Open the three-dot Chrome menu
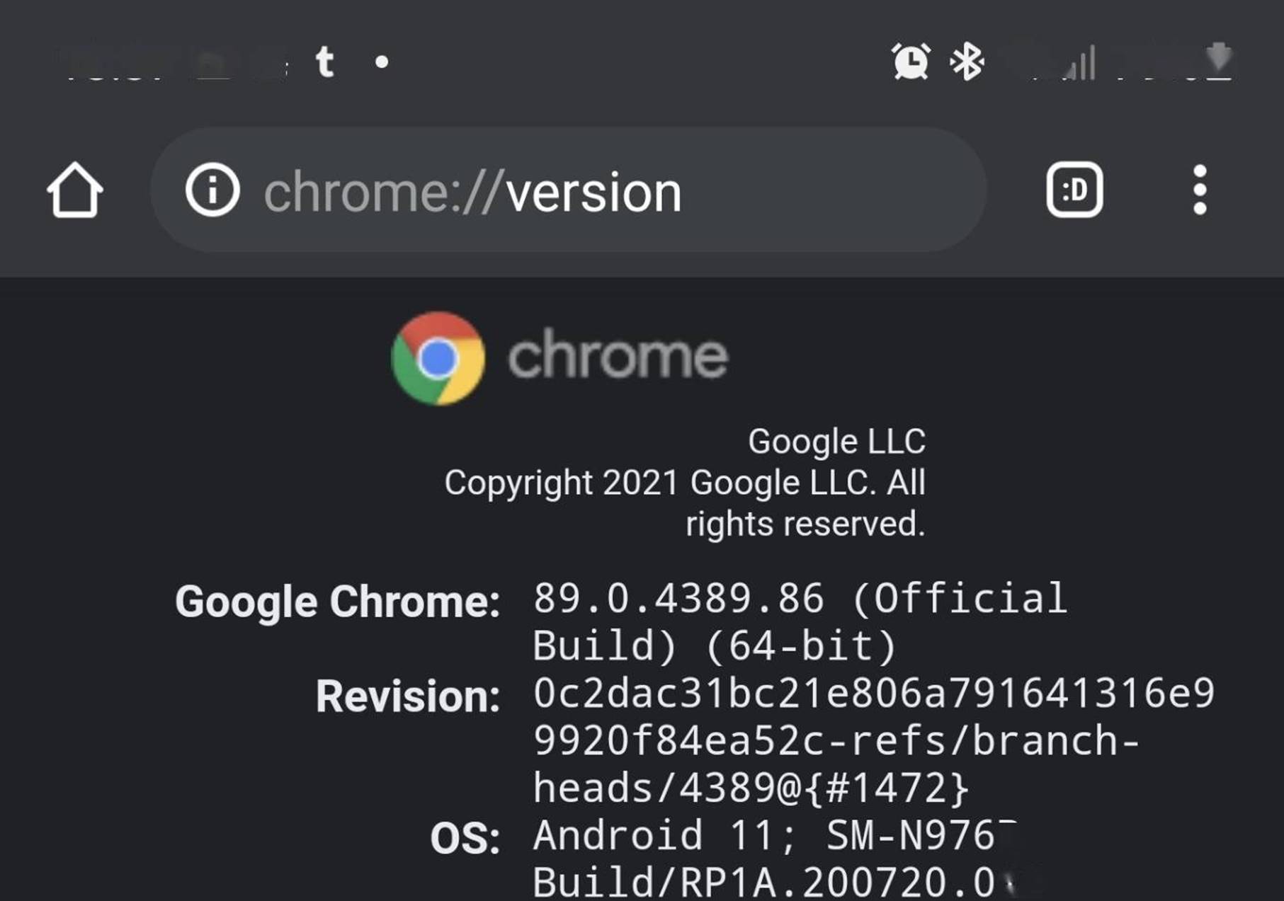 coord(1199,190)
